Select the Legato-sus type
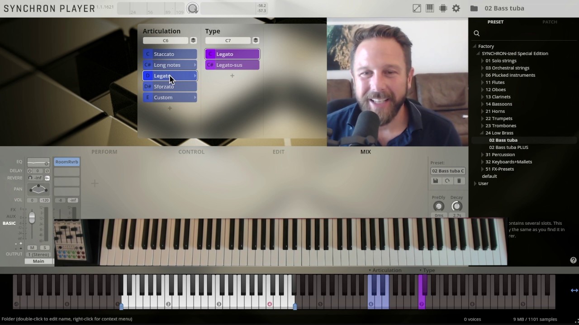 pyautogui.click(x=232, y=65)
